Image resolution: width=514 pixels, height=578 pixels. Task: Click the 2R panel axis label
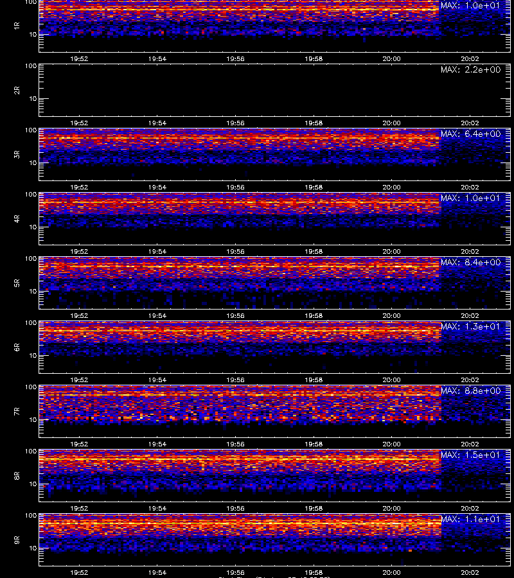(x=17, y=91)
